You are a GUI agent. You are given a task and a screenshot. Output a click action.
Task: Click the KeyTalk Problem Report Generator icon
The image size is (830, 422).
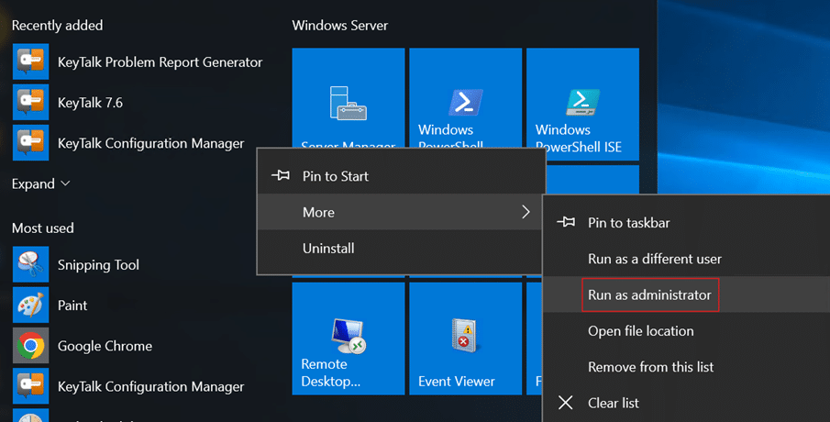coord(30,62)
